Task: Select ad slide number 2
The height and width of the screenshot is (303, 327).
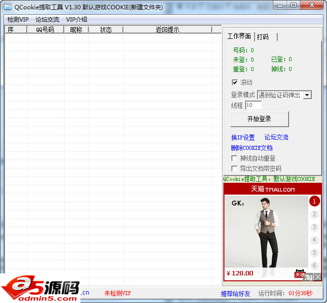Action: coord(314,214)
